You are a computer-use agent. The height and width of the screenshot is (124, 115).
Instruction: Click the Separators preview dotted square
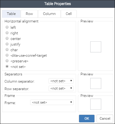click(96, 83)
